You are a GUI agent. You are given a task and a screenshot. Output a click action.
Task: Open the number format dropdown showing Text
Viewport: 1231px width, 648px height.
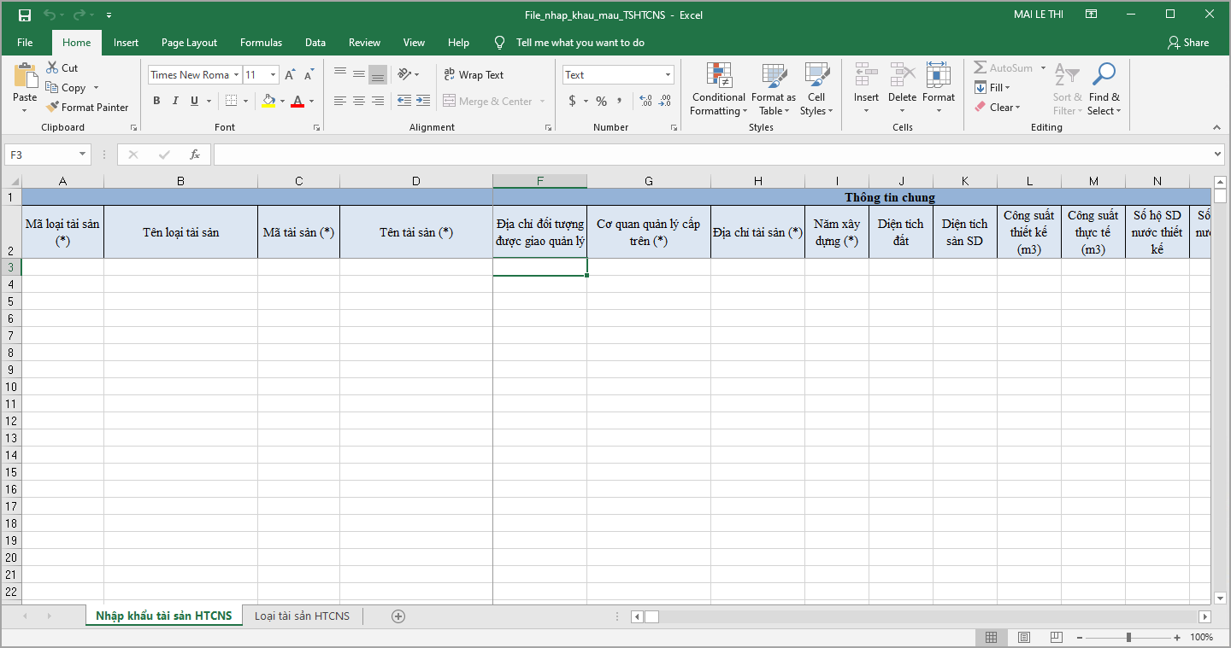click(668, 75)
